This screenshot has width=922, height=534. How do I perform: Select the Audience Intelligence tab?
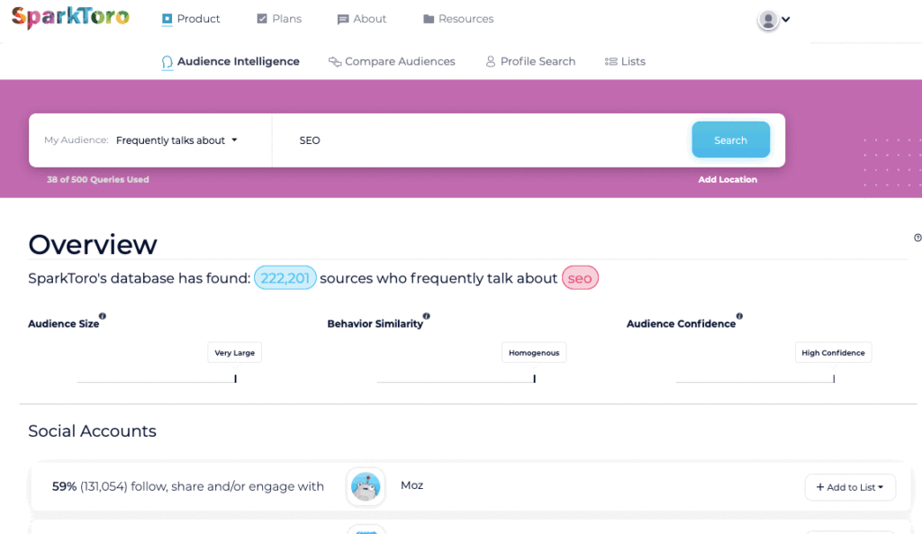[230, 62]
